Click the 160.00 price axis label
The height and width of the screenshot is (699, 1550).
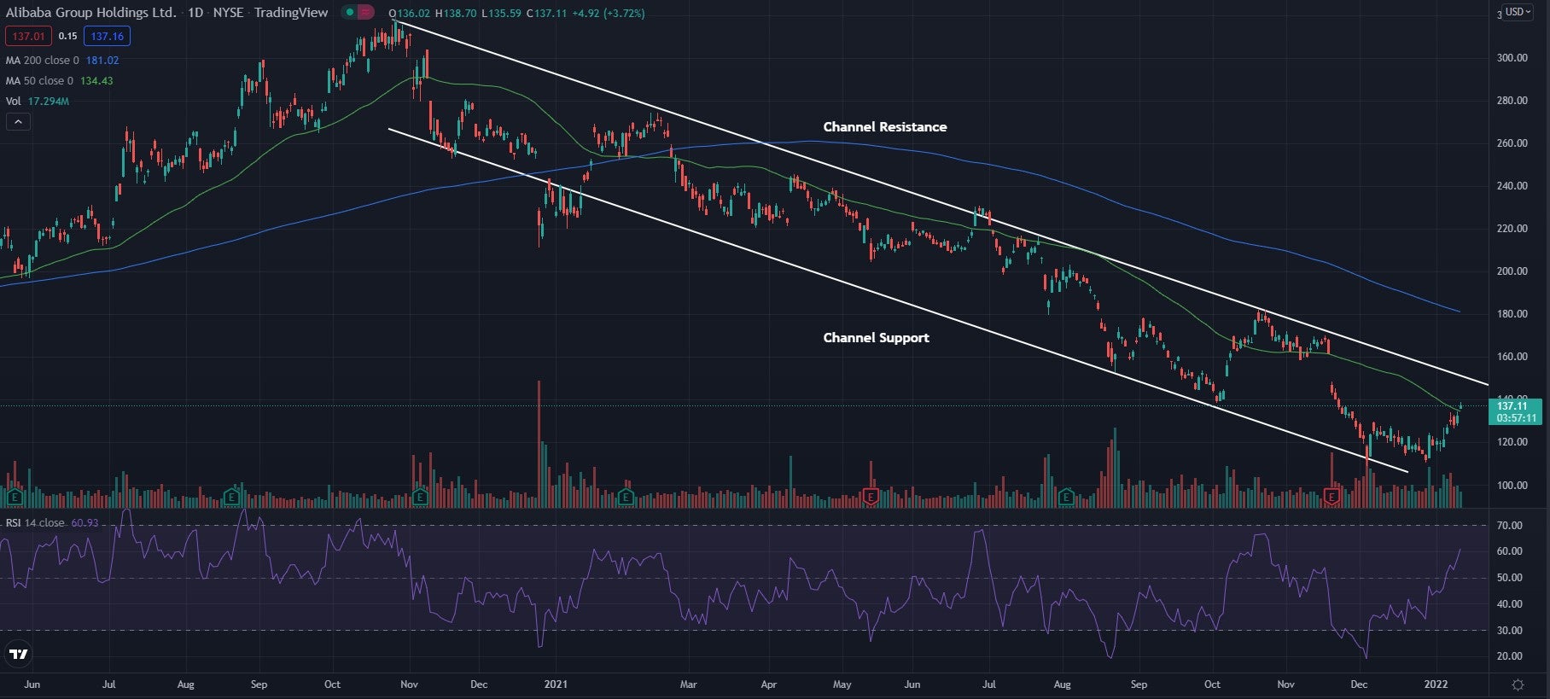pyautogui.click(x=1512, y=357)
